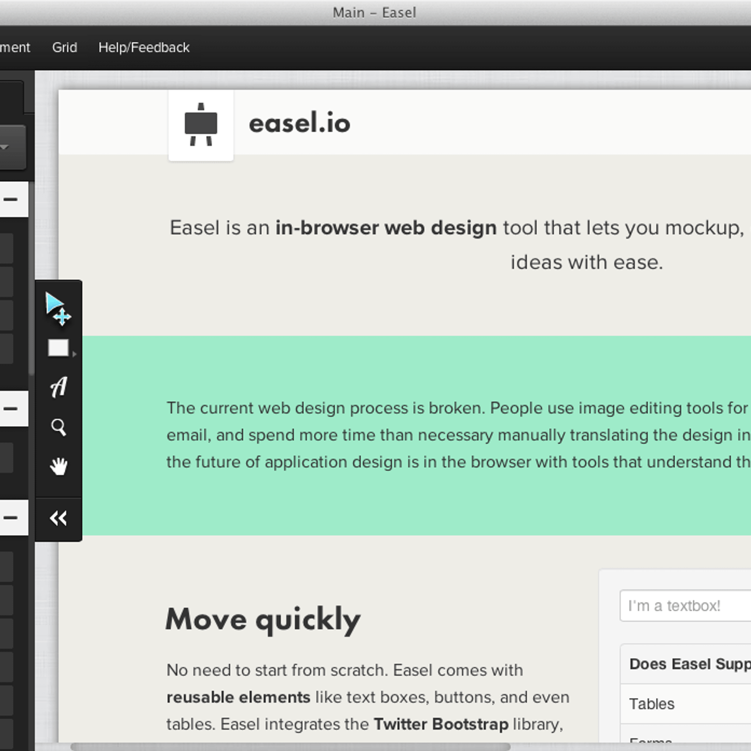This screenshot has height=751, width=751.
Task: Open the partially visible "ment" menu
Action: tap(15, 47)
